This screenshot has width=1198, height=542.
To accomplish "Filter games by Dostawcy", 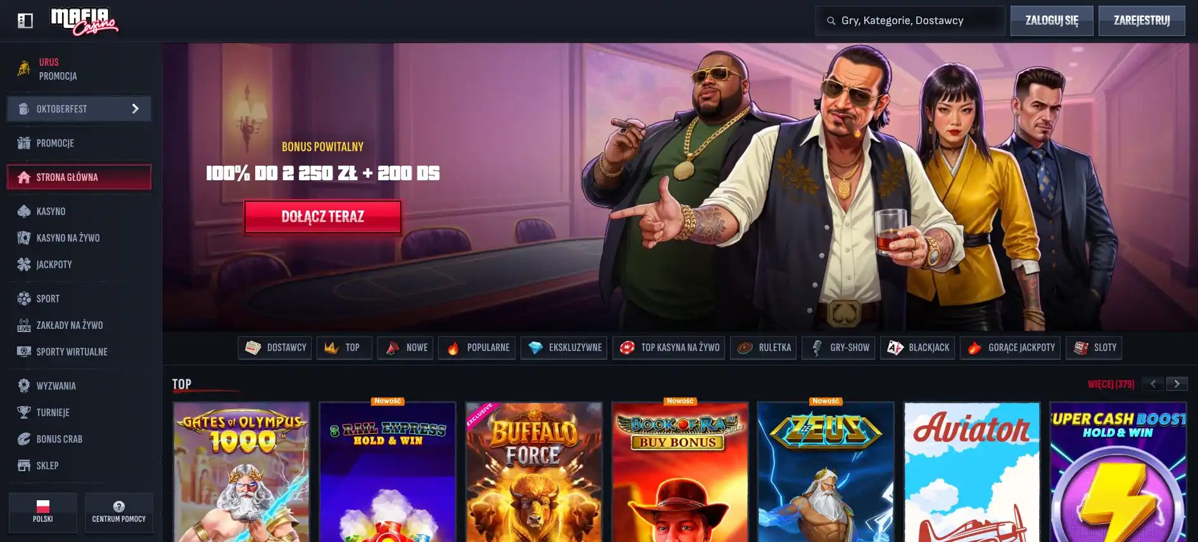I will point(275,348).
